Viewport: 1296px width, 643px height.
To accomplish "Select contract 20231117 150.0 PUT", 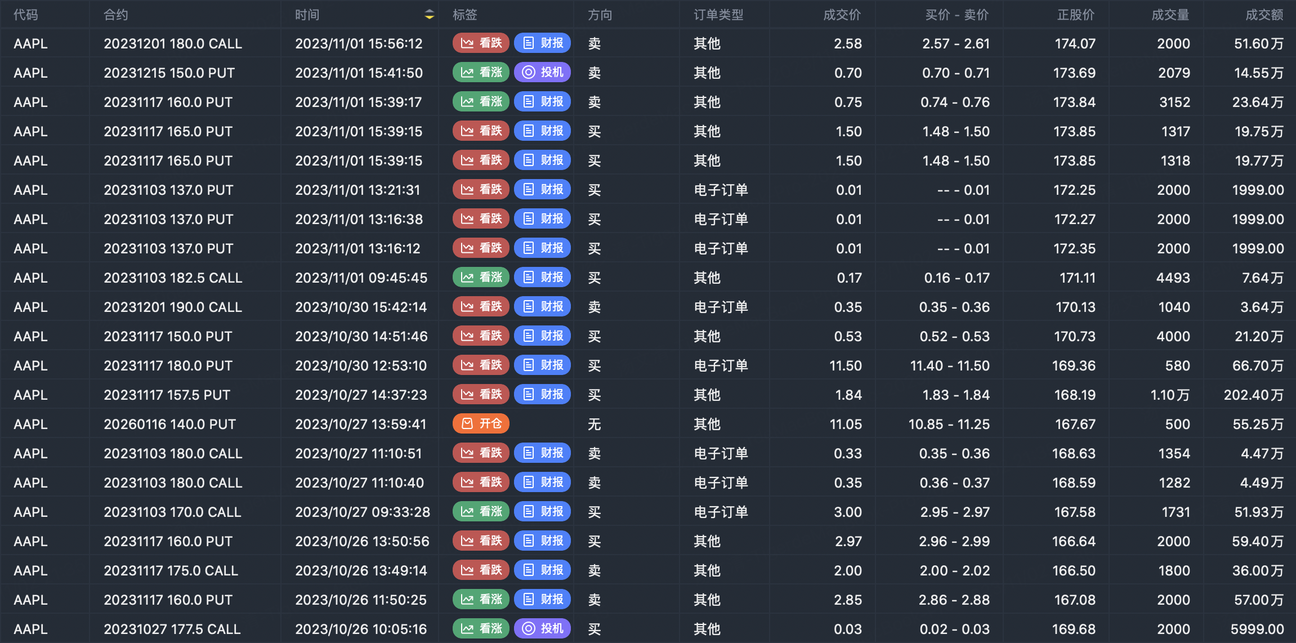I will (168, 336).
